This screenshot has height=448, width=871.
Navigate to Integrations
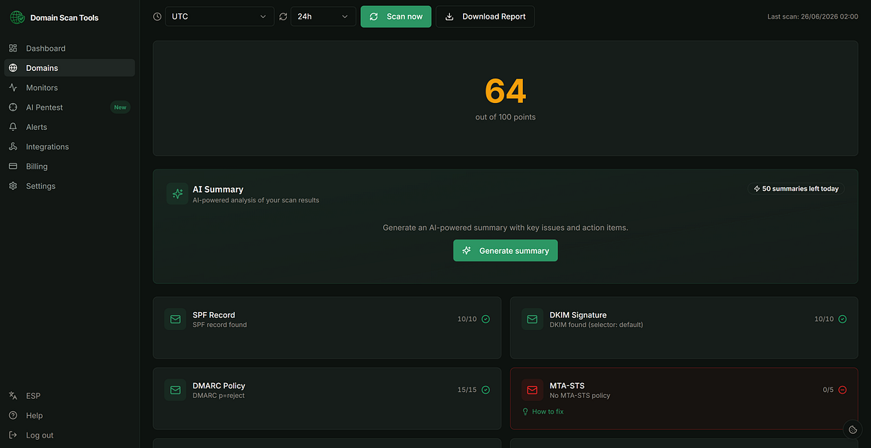click(69, 146)
